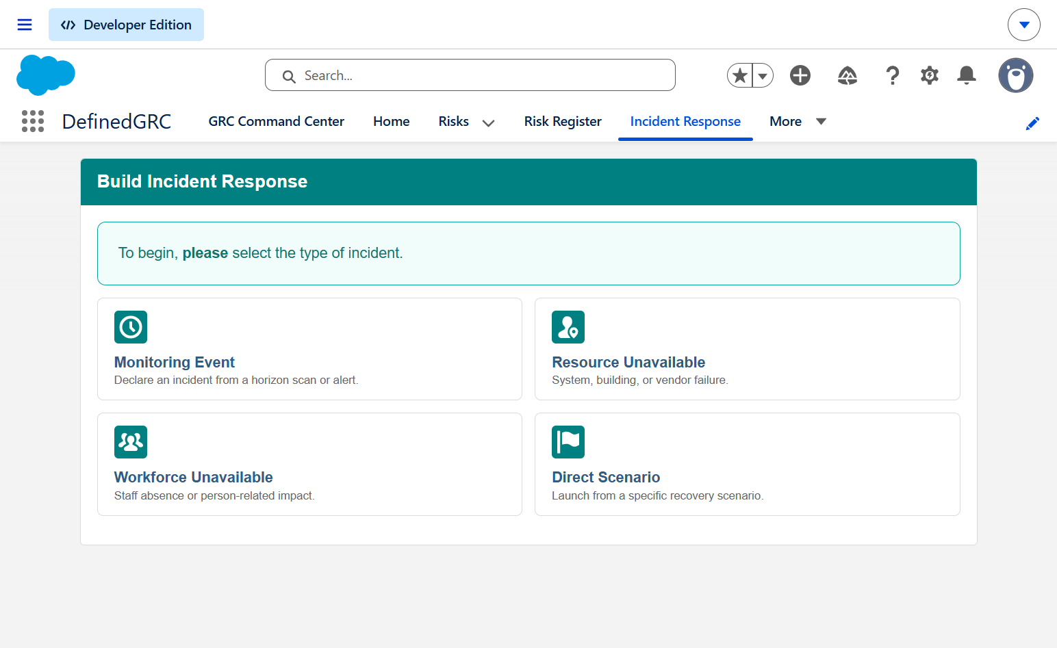Expand the Risks tab chevron menu
This screenshot has height=648, width=1057.
488,122
